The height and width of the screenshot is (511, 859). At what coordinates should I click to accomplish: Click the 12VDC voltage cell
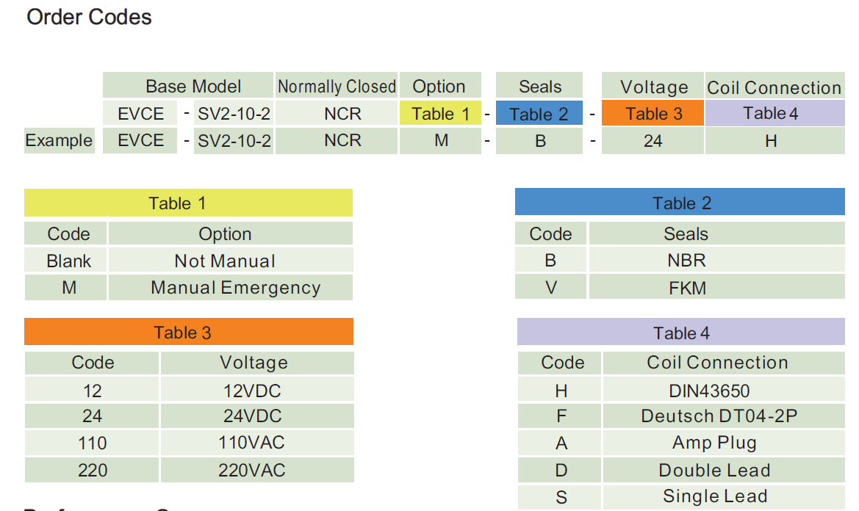pyautogui.click(x=252, y=390)
